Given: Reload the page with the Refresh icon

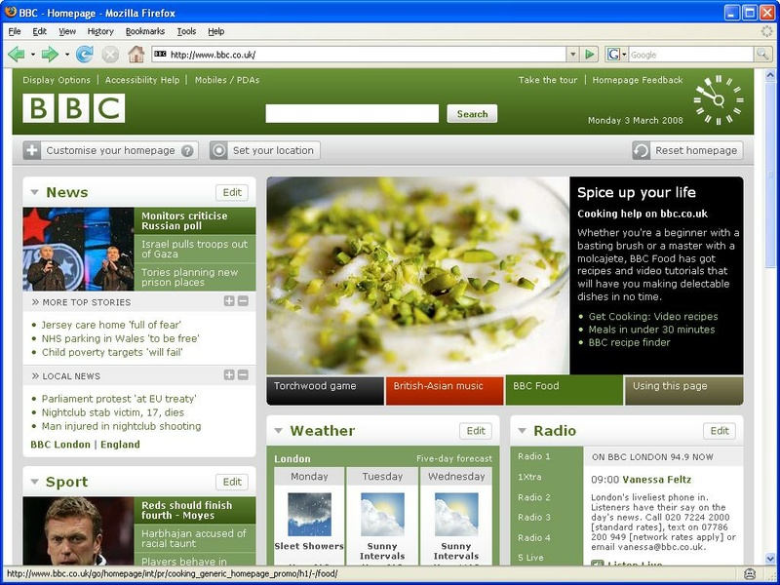Looking at the screenshot, I should (85, 55).
